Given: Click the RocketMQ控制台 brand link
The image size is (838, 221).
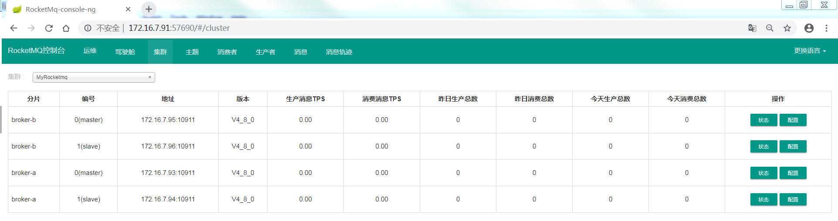Looking at the screenshot, I should (36, 51).
